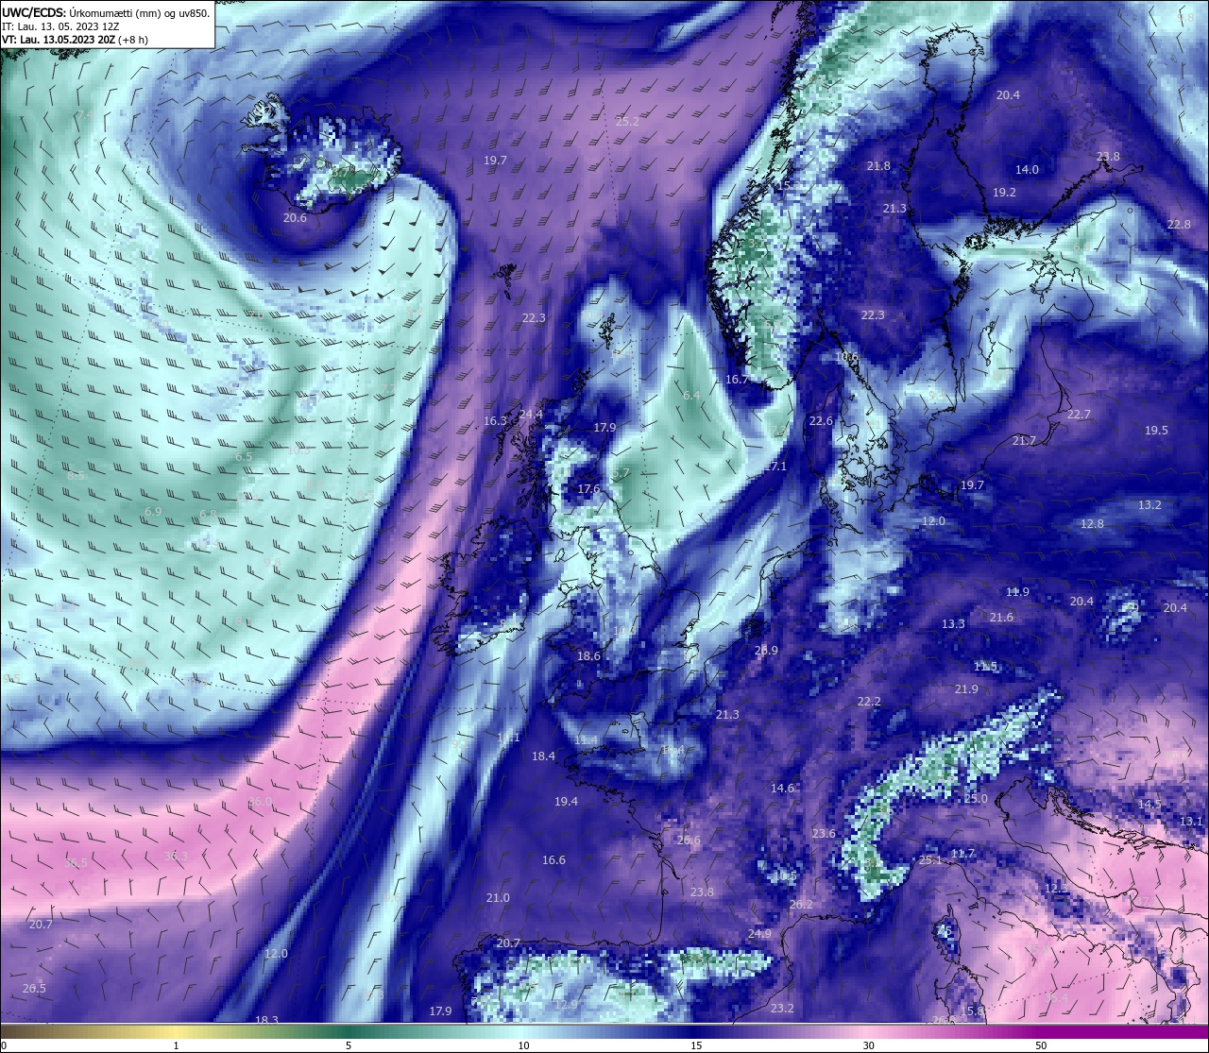The width and height of the screenshot is (1209, 1053).
Task: Select the 12.8 value over Poland
Action: click(x=1092, y=524)
